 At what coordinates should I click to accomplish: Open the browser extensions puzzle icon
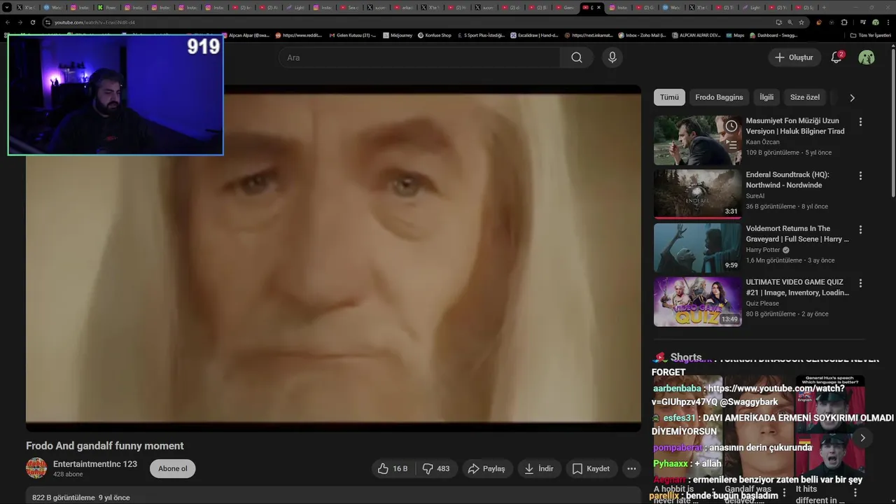pos(843,22)
